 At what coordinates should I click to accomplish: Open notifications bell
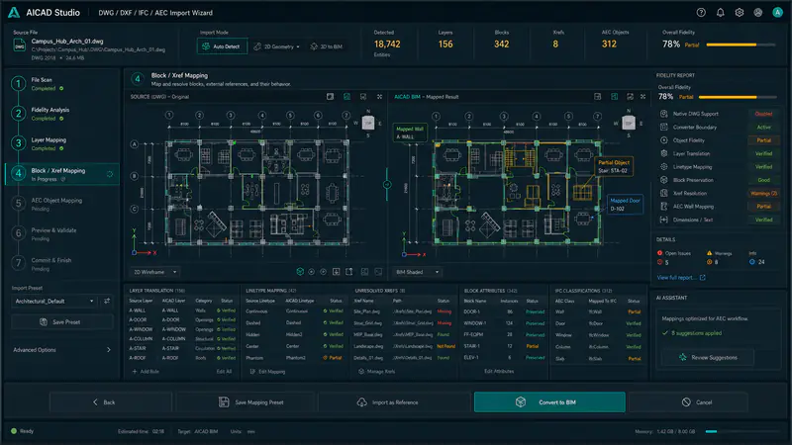(x=721, y=13)
